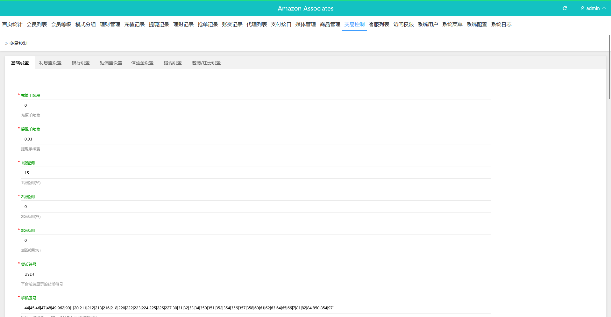Click the refresh icon in header
The image size is (611, 317).
click(565, 8)
